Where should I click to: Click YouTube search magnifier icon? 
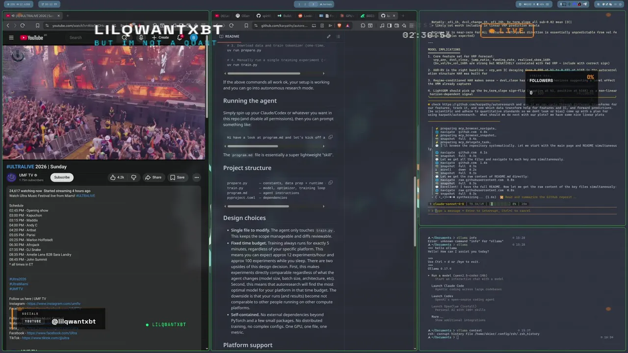coord(125,38)
